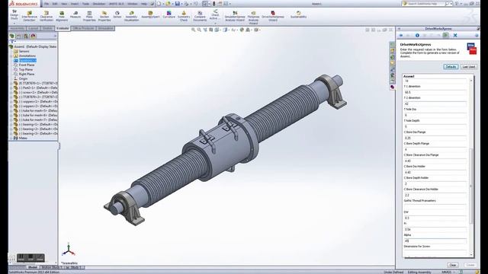
Task: Click the Search SolidWorks Help box
Action: point(428,4)
